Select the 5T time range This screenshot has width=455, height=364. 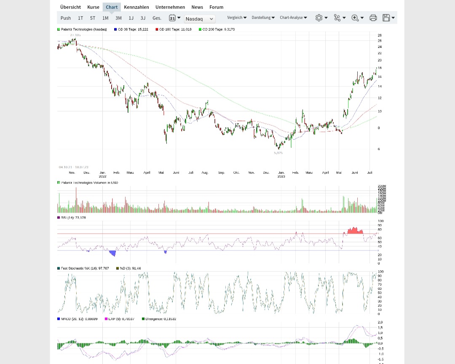93,18
